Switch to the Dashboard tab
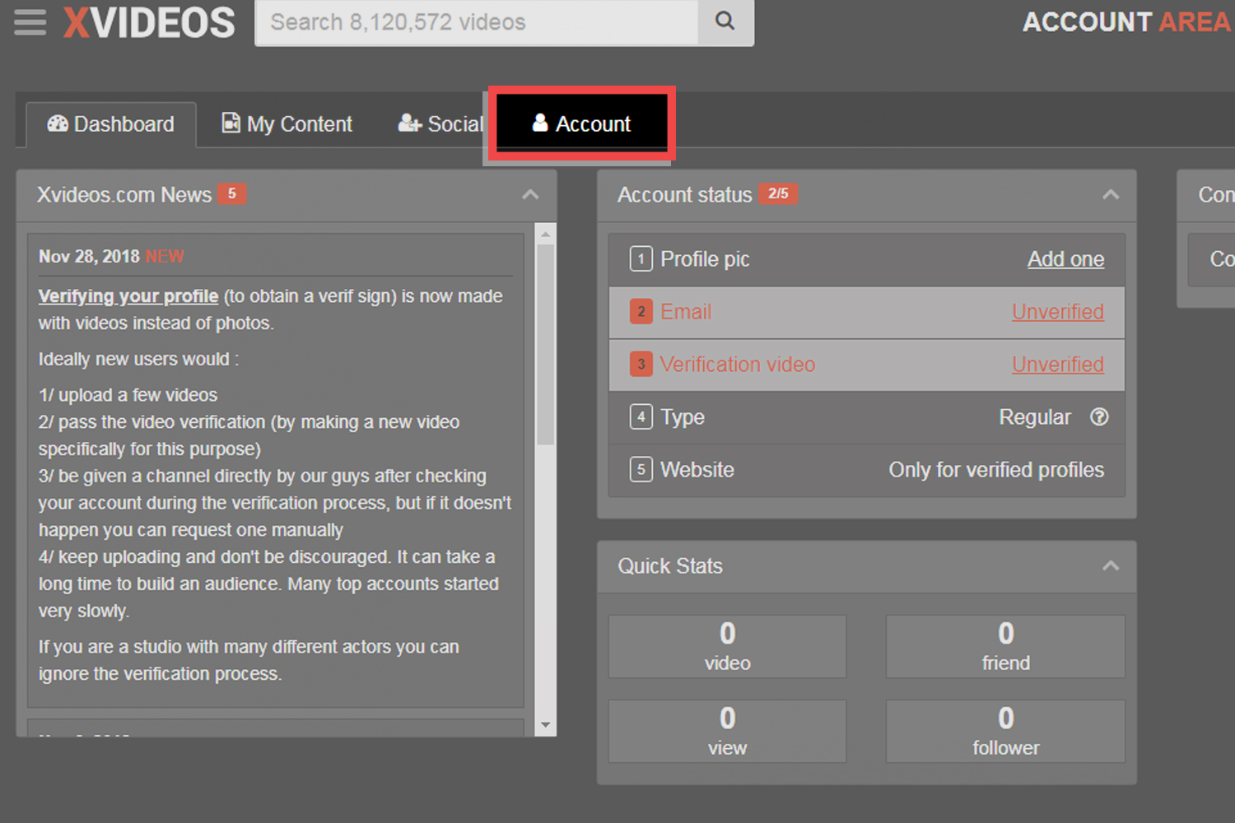The image size is (1235, 823). [x=111, y=124]
